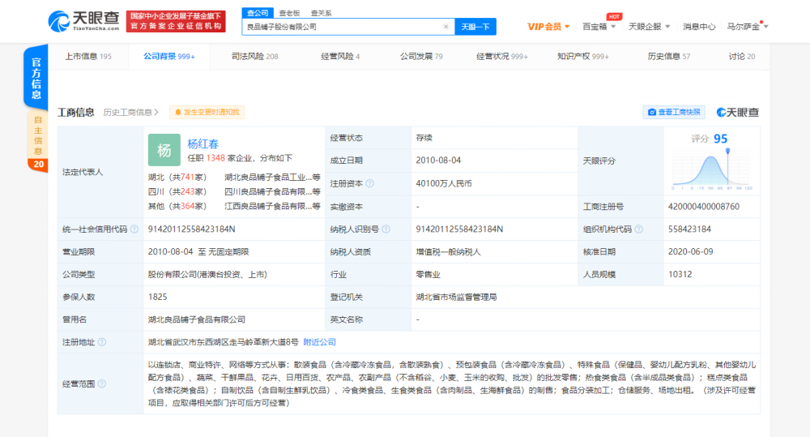Click help icon next to 组织机构代码
The height and width of the screenshot is (437, 810).
point(639,229)
